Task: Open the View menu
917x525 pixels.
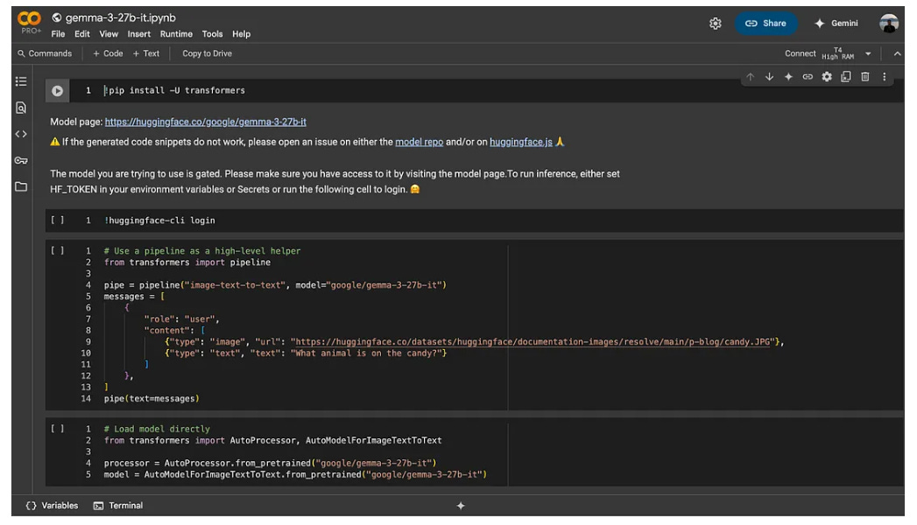Action: (109, 34)
